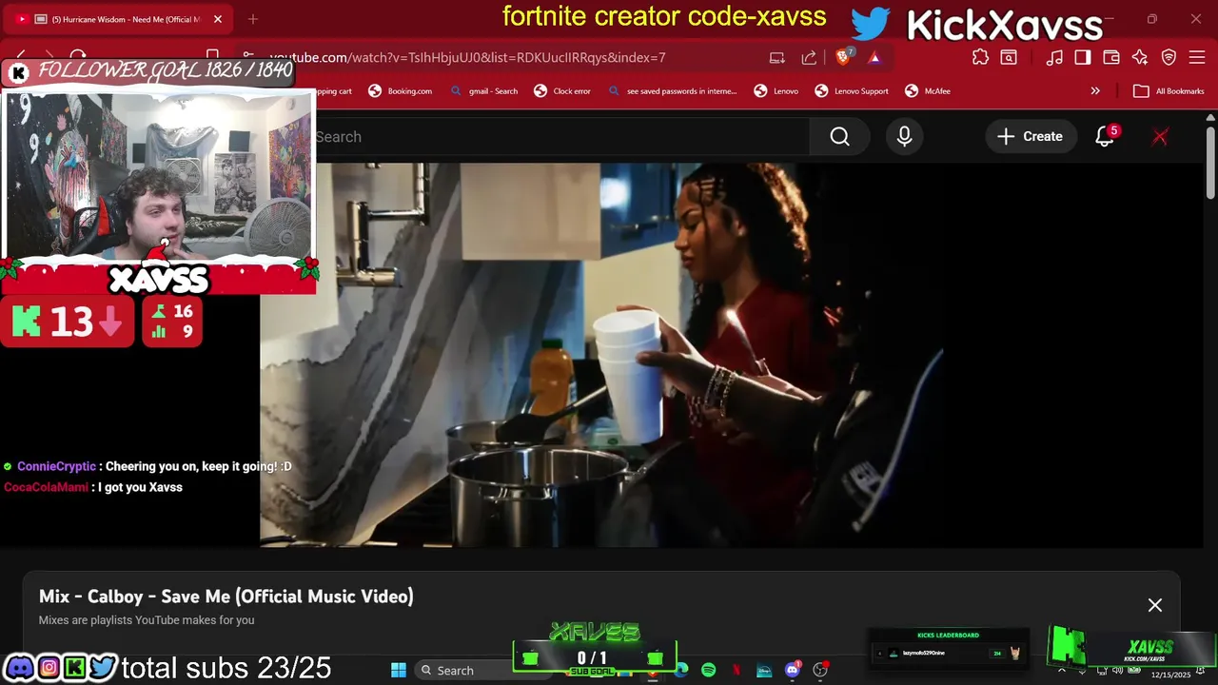This screenshot has width=1218, height=685.
Task: Open the McAfee bookmark
Action: click(x=927, y=91)
